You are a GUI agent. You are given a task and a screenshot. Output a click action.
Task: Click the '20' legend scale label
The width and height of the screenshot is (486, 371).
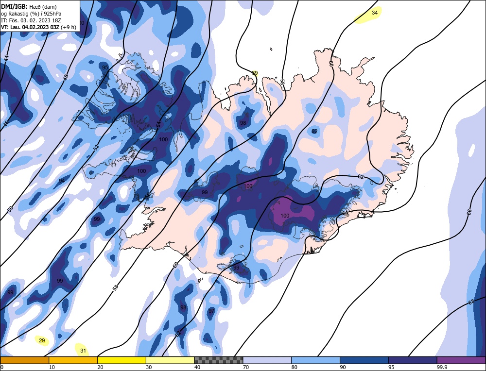point(101,367)
